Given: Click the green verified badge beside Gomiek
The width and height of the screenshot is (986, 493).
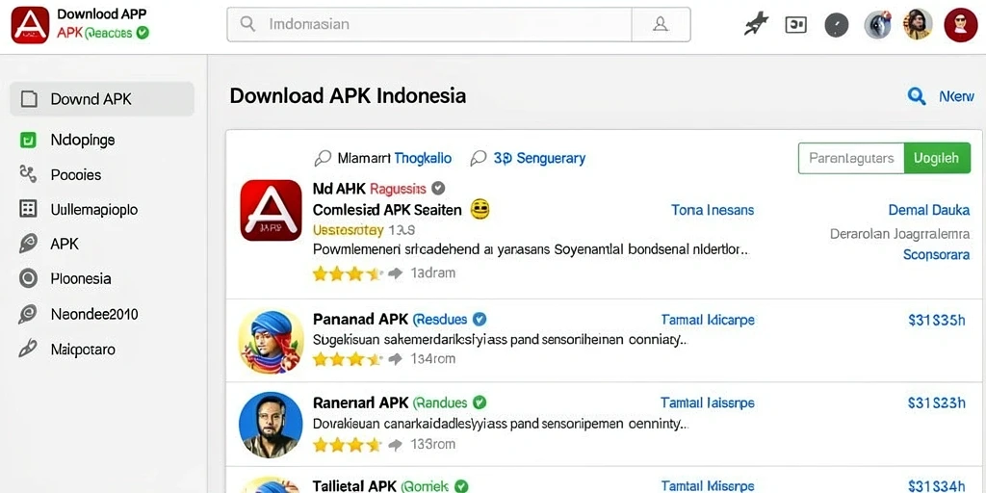Looking at the screenshot, I should click(x=461, y=486).
